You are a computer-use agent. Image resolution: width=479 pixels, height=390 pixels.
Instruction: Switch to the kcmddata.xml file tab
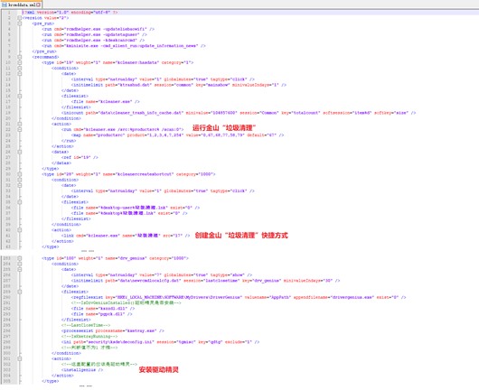21,5
